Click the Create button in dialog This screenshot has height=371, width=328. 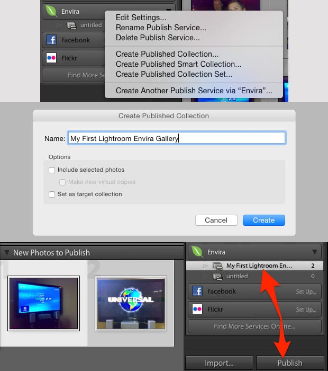264,220
